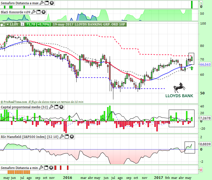This screenshot has height=180, width=212.
Task: Click the 7,2678 Capital proporcional value label
Action: click(x=205, y=118)
